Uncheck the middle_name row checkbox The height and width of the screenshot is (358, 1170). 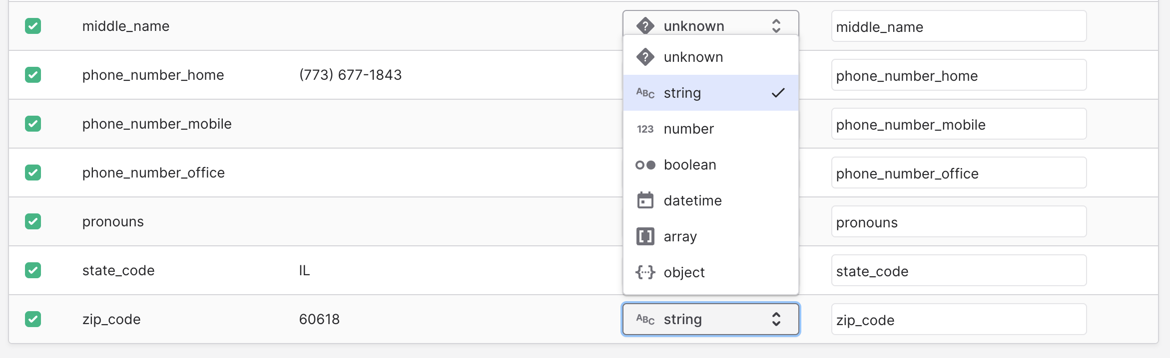click(33, 26)
